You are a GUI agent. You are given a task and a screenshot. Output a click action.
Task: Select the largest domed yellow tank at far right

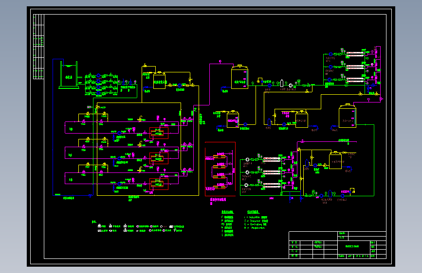tap(348, 115)
